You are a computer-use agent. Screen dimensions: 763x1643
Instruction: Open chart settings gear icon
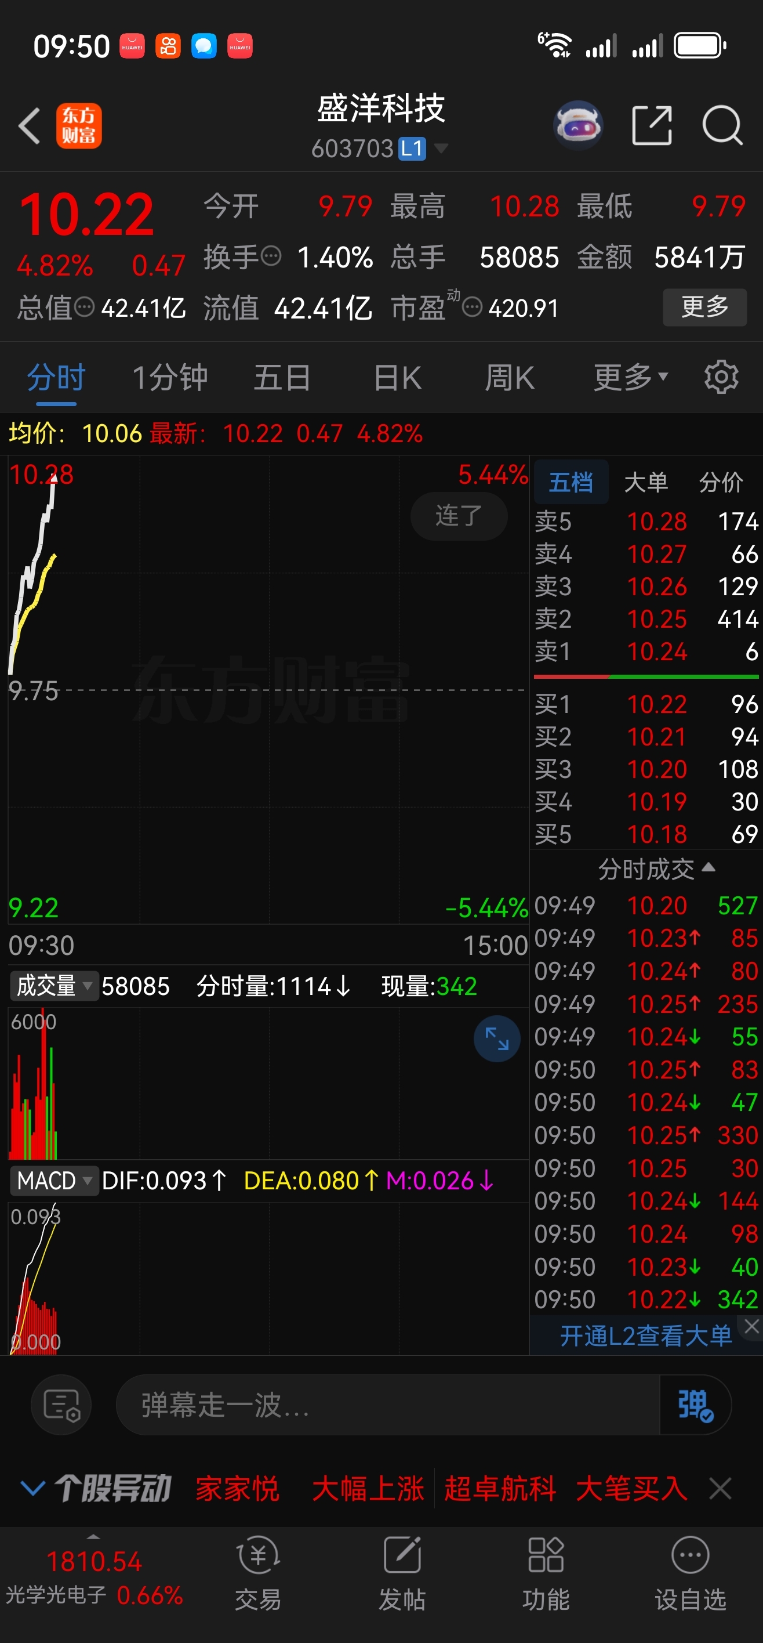(721, 378)
